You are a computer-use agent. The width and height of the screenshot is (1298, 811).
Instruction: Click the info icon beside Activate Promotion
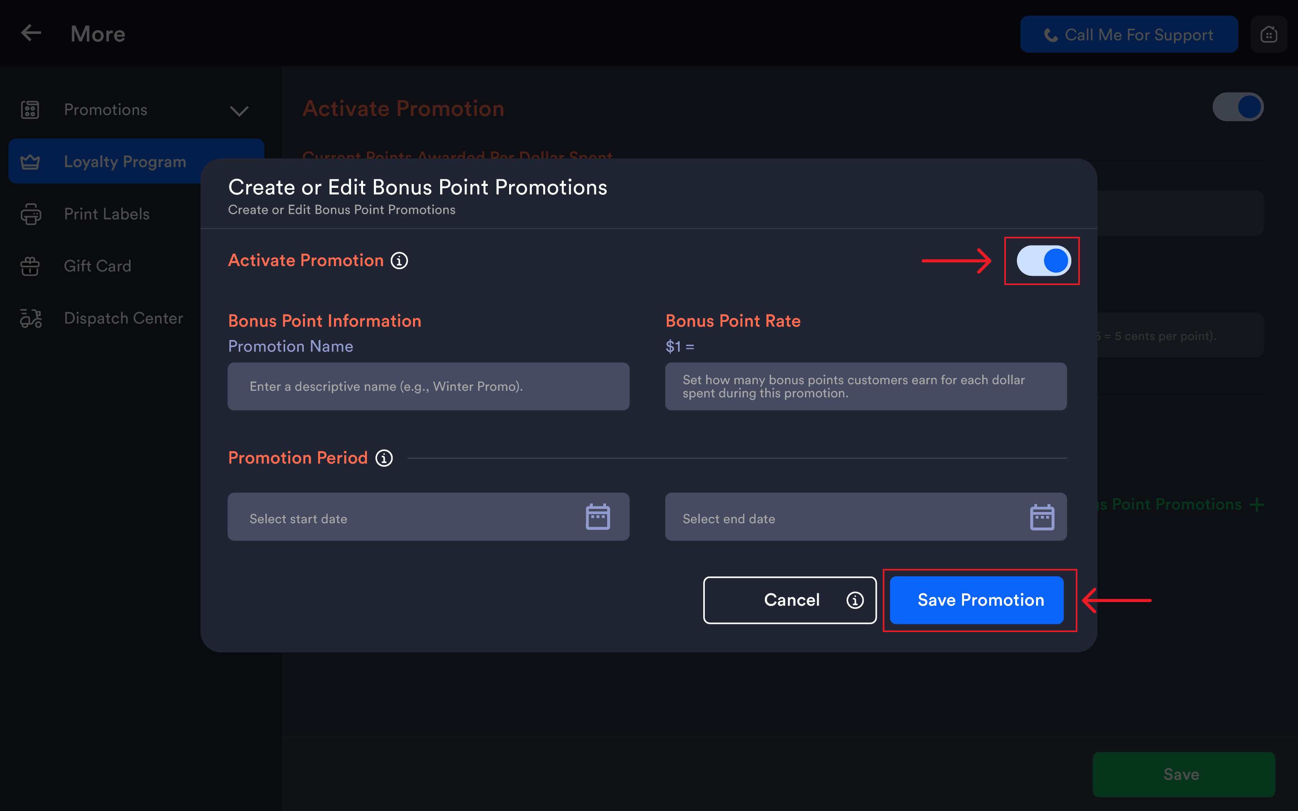point(399,261)
